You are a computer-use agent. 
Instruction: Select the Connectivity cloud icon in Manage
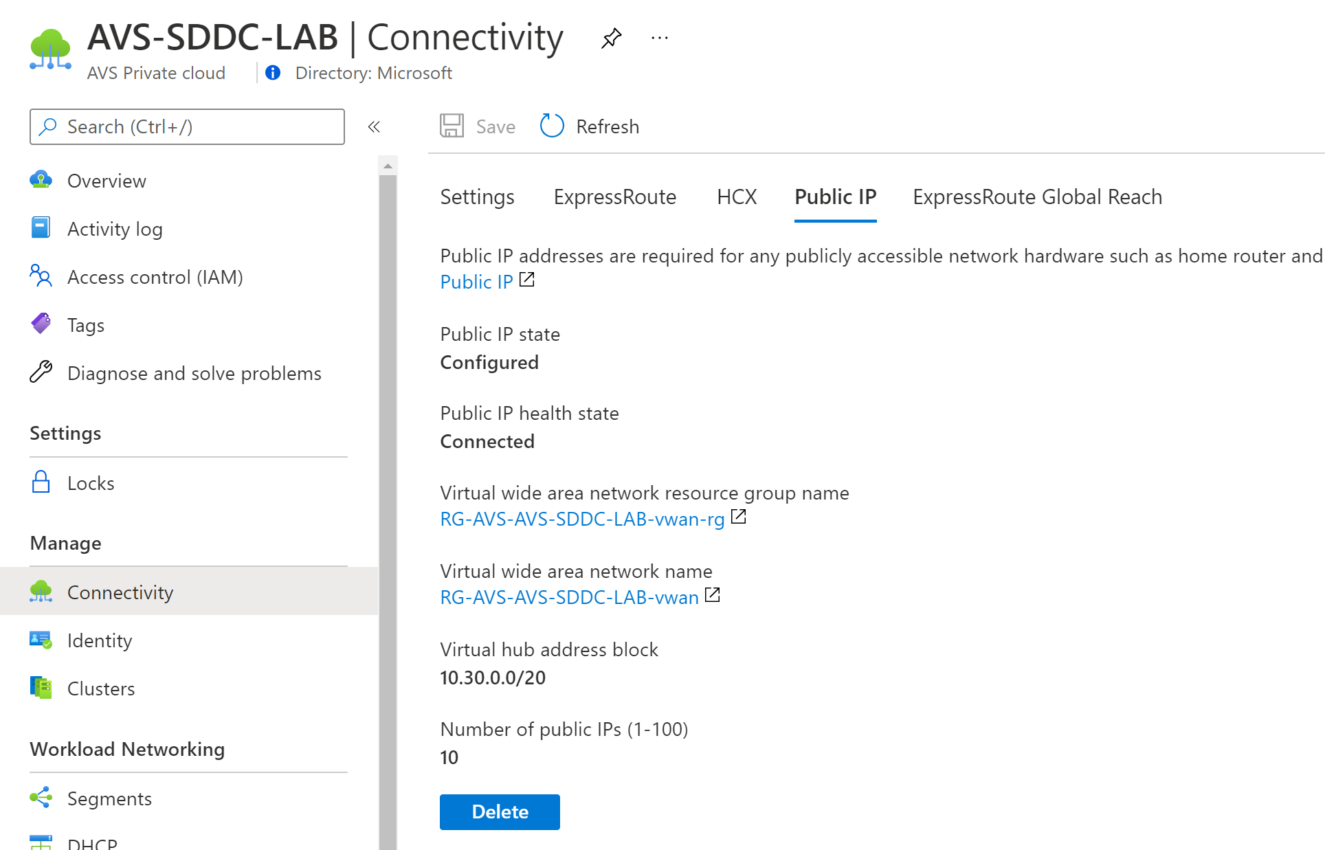(x=41, y=592)
